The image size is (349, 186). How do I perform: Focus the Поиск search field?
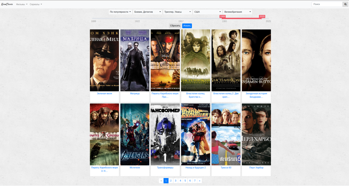point(327,4)
